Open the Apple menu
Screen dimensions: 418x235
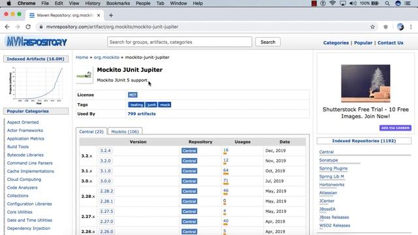(x=8, y=3)
